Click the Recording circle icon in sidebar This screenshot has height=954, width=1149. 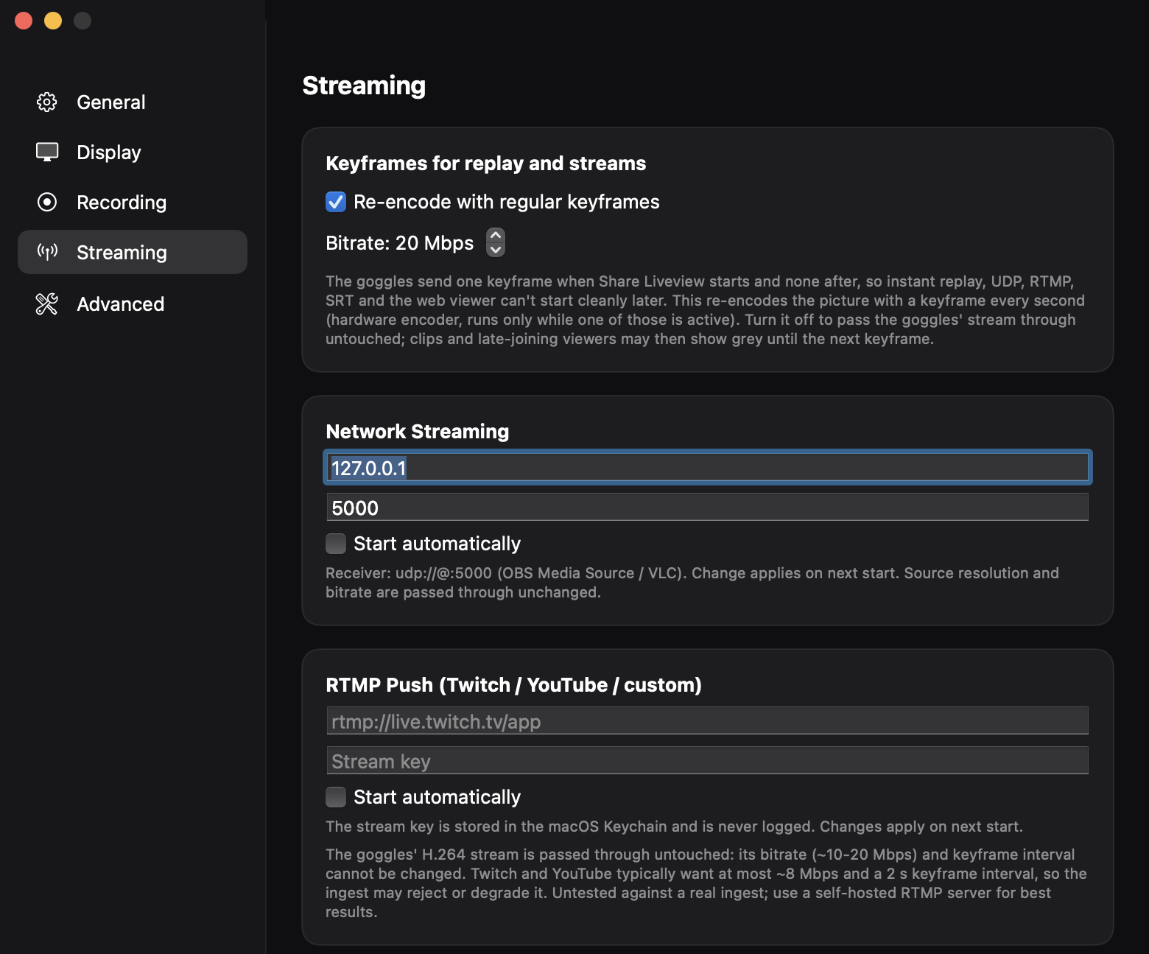(47, 202)
